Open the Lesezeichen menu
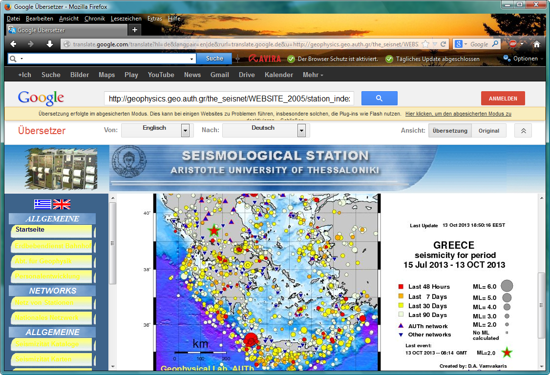550x375 pixels. (126, 19)
